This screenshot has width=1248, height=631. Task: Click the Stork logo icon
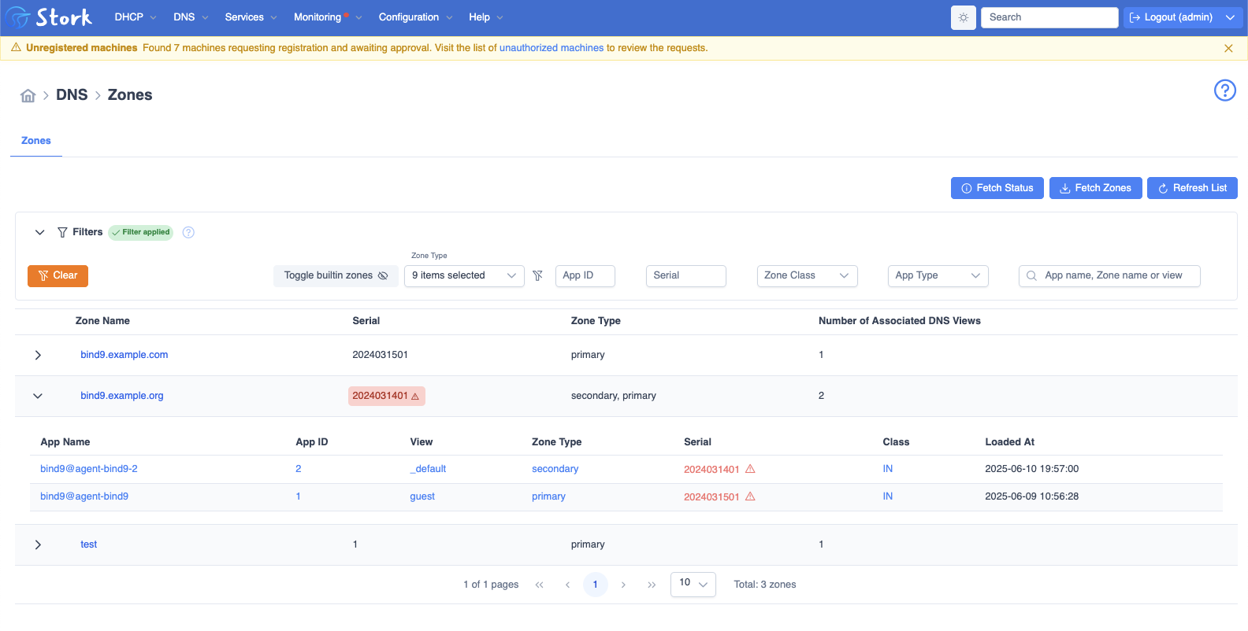point(17,17)
